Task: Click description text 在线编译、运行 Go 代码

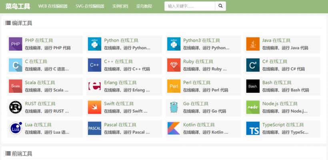Action: coord(204,111)
